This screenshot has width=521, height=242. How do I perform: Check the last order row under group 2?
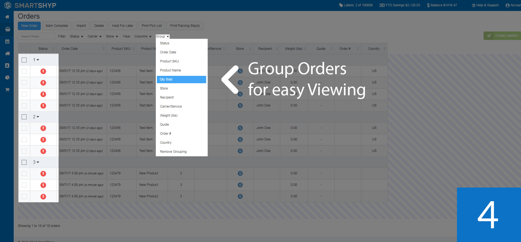click(x=24, y=151)
